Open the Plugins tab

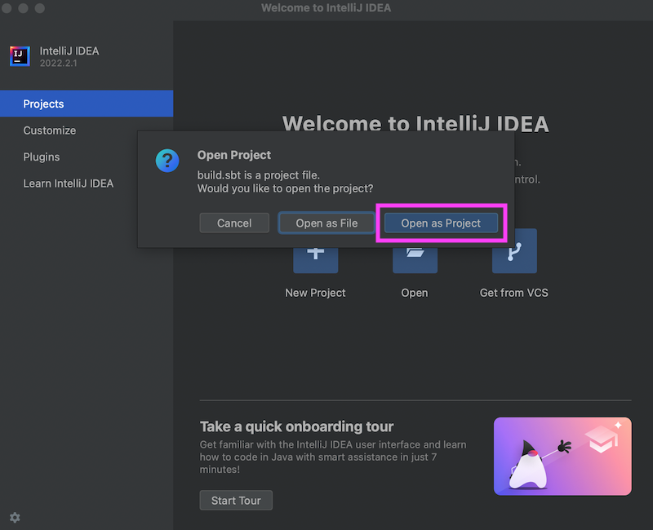[x=87, y=157]
